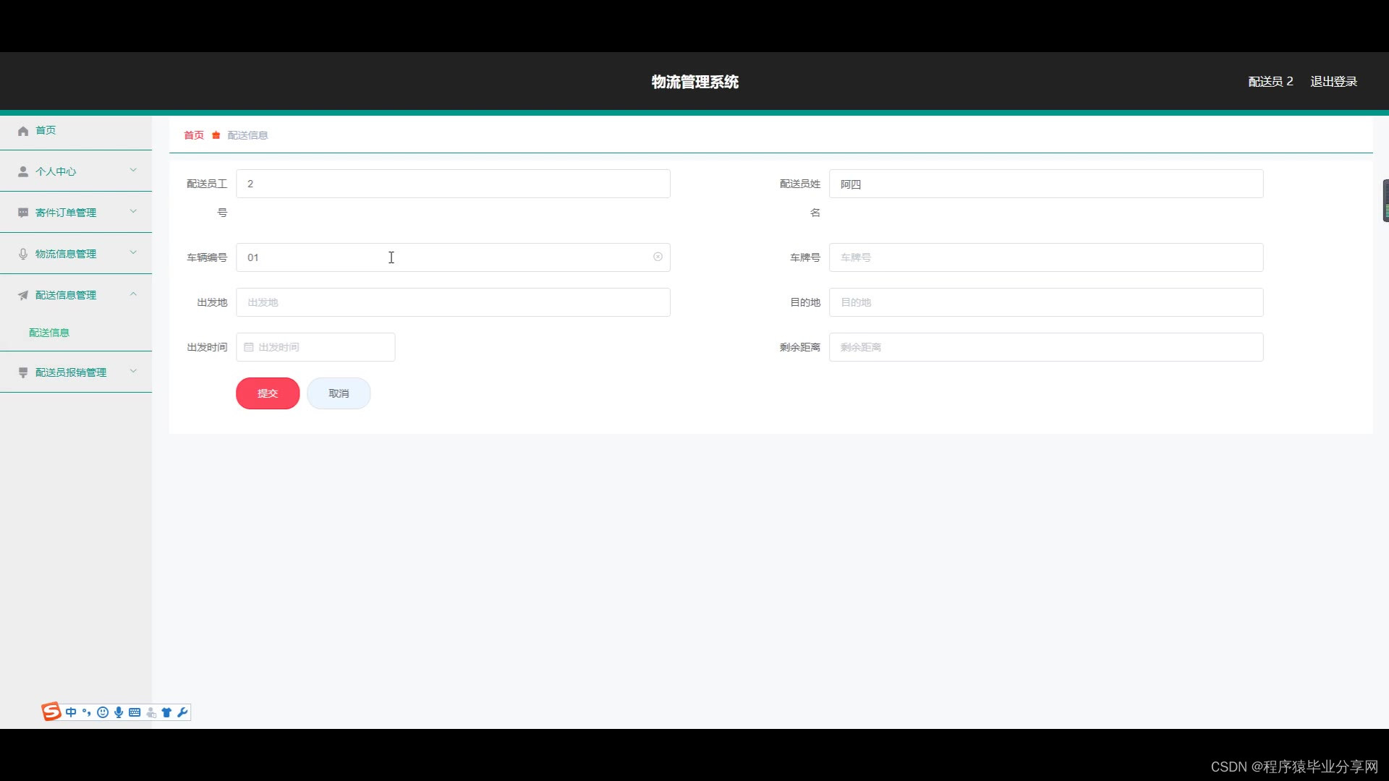Click the 车牌号 input field
The image size is (1389, 781).
coord(1045,257)
